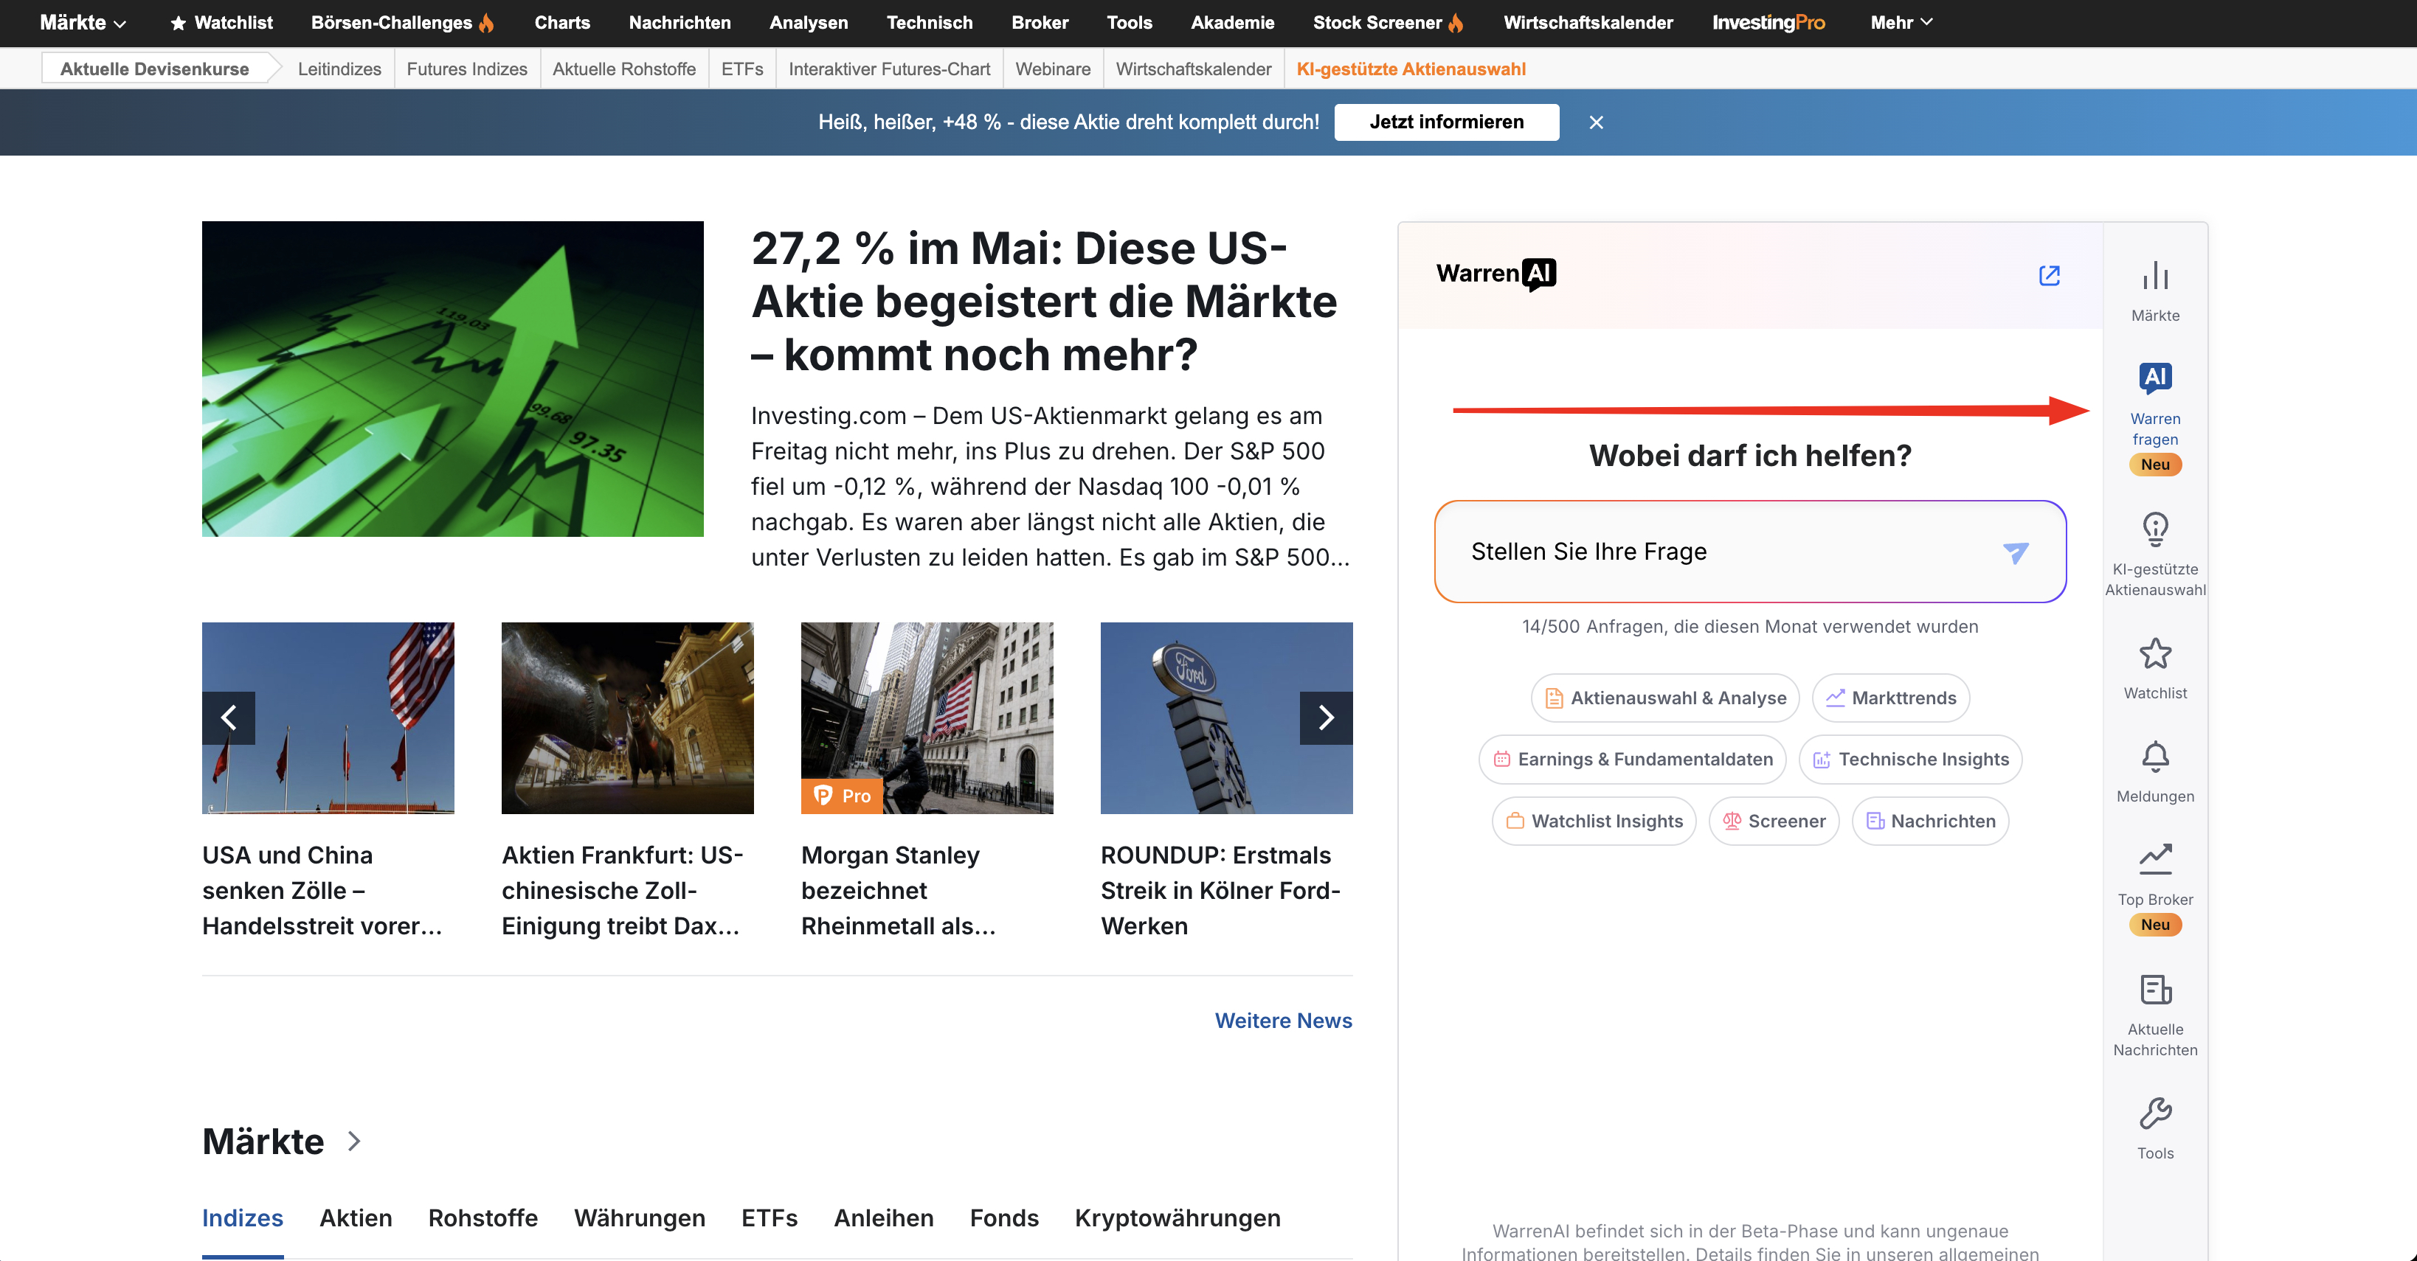Open the Nachrichten menu
This screenshot has width=2417, height=1261.
coord(680,23)
